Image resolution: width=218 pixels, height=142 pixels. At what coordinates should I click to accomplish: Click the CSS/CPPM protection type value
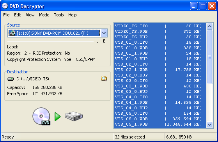[86, 59]
